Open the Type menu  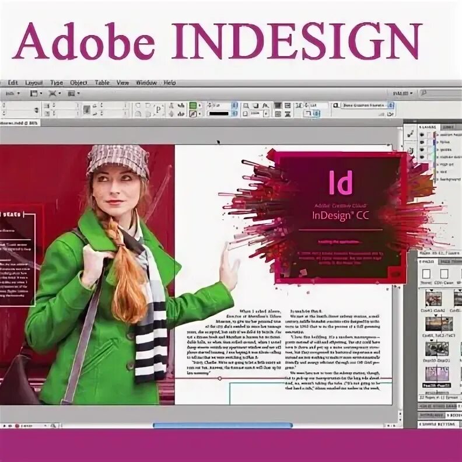click(56, 83)
